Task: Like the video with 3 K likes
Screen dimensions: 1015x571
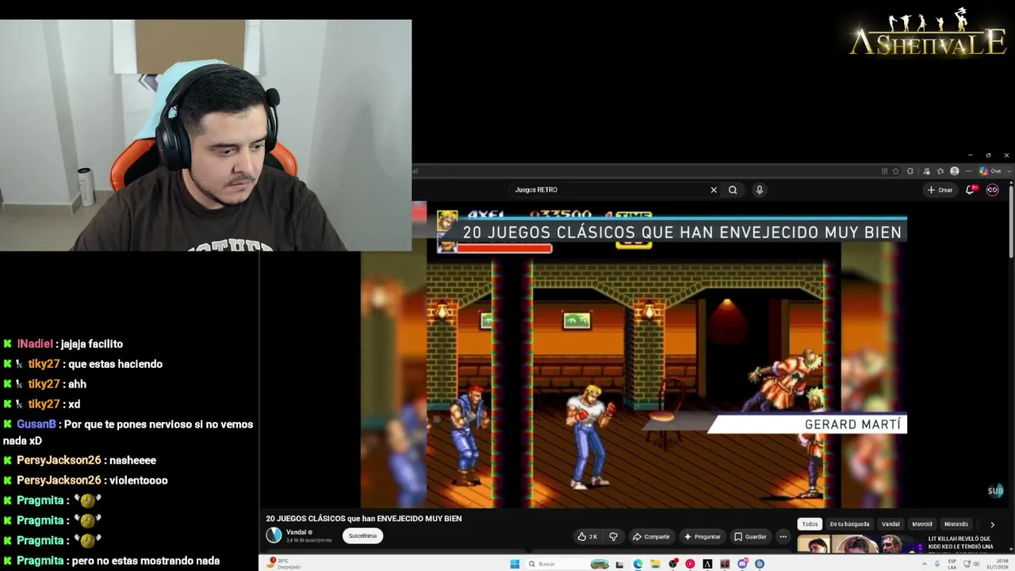Action: pyautogui.click(x=588, y=537)
